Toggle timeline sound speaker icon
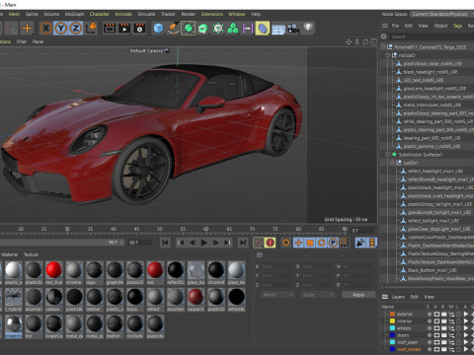The height and width of the screenshot is (355, 474). coord(360,243)
